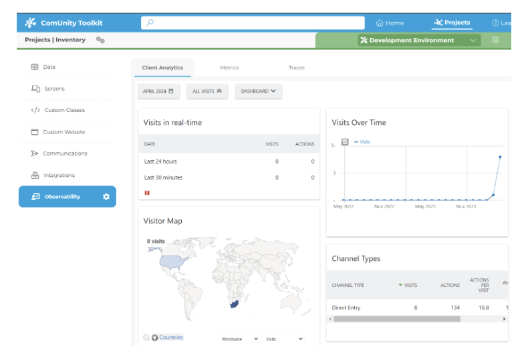Click the chart metrics picker icon
This screenshot has width=528, height=359.
(345, 142)
